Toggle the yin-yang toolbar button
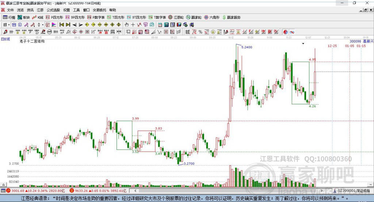This screenshot has height=202, width=374. click(286, 32)
